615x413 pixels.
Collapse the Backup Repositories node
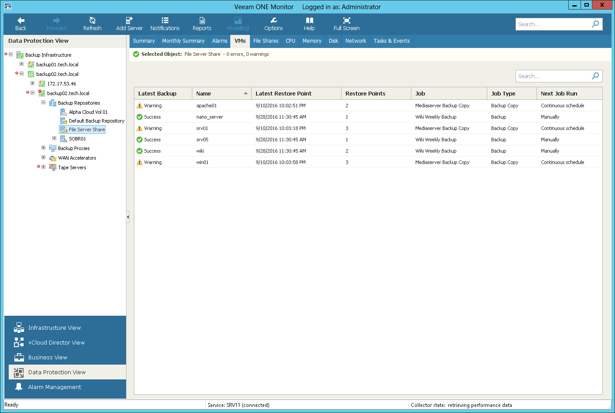pos(43,102)
